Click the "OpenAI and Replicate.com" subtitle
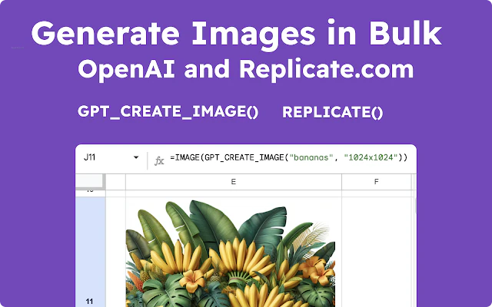 [x=246, y=69]
